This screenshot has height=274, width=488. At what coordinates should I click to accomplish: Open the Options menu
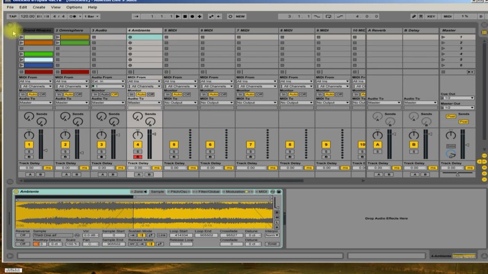(74, 7)
